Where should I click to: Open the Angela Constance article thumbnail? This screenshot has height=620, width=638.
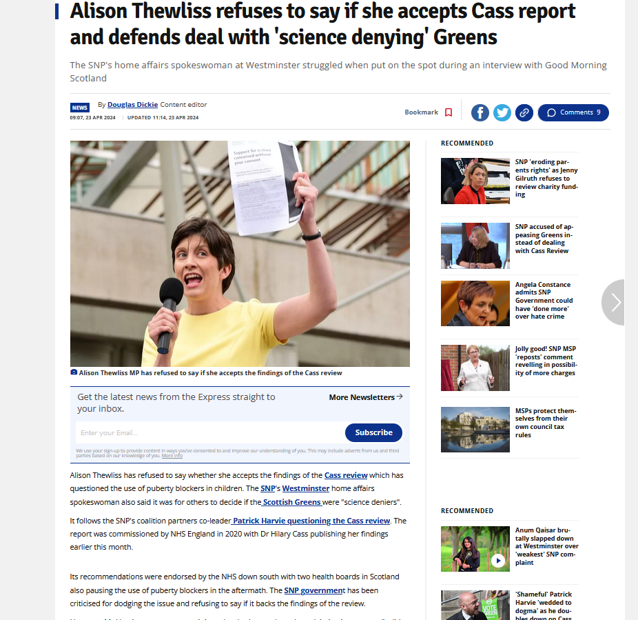coord(475,303)
